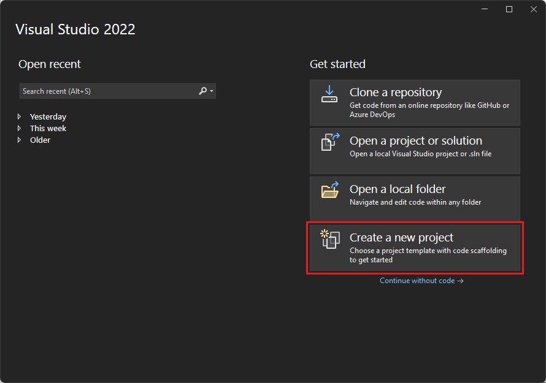Select the Yesterday label under Open recent
546x383 pixels.
pyautogui.click(x=48, y=116)
